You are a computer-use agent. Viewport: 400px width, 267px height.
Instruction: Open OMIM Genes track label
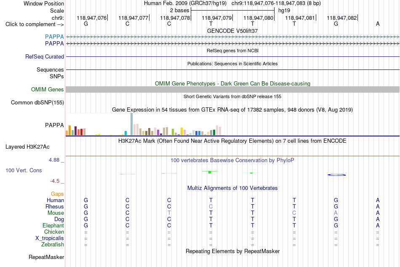[x=48, y=90]
